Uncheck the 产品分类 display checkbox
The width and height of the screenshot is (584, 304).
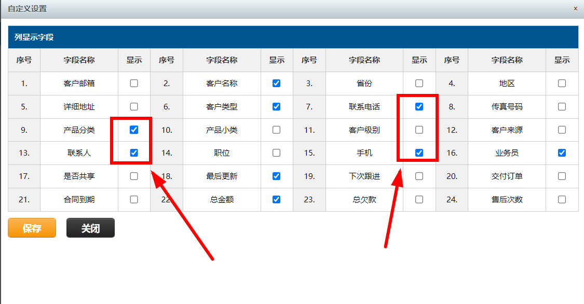tap(134, 130)
